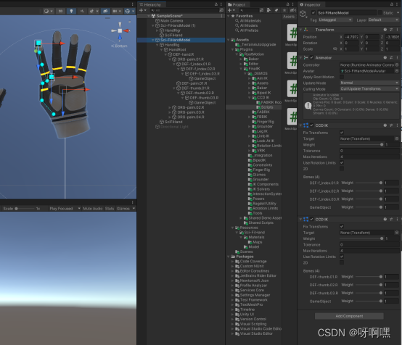
Task: Collapse Sci-FiHandModel (1) in Hierarchy
Action: 153,25
